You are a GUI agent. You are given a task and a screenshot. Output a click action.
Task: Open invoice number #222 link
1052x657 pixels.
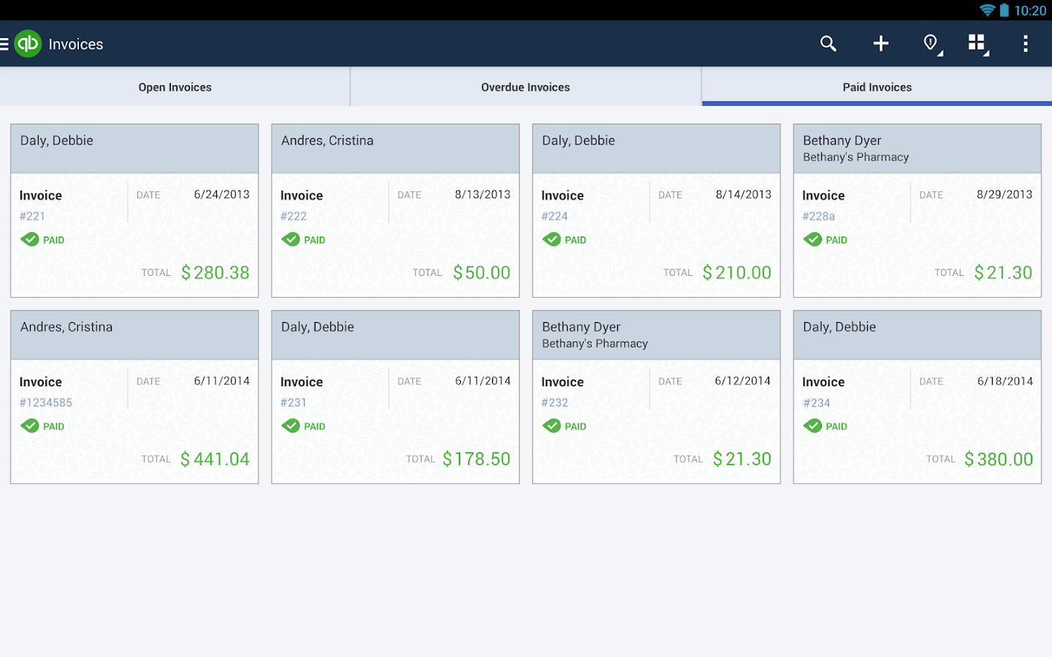tap(294, 216)
